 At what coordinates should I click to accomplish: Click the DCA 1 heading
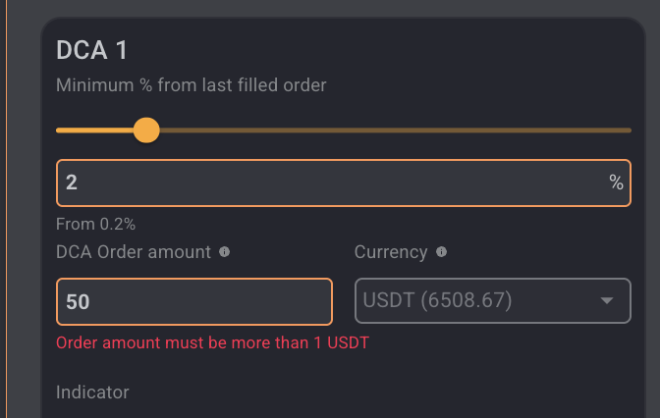click(92, 50)
